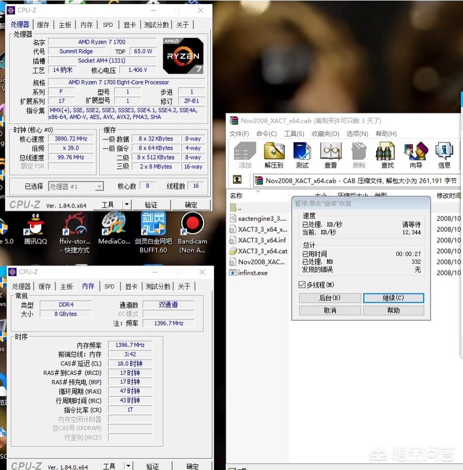Viewport: 463px width, 470px height.
Task: Click the 18.0 时钟 CAS latency value
Action: [130, 364]
